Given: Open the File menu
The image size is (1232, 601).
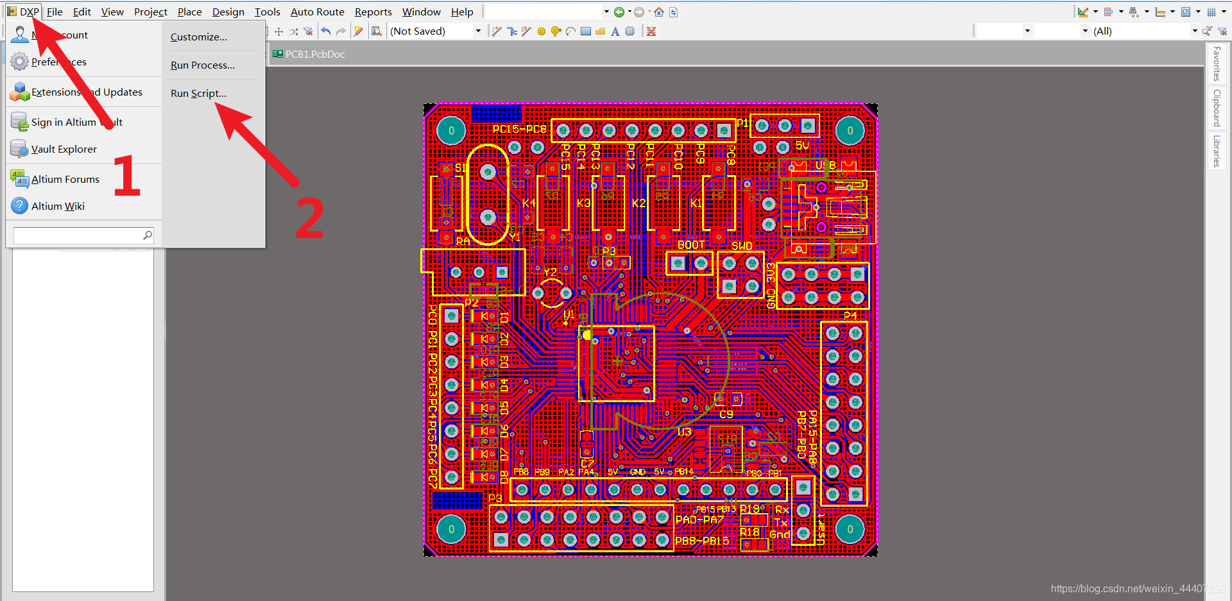Looking at the screenshot, I should point(55,12).
